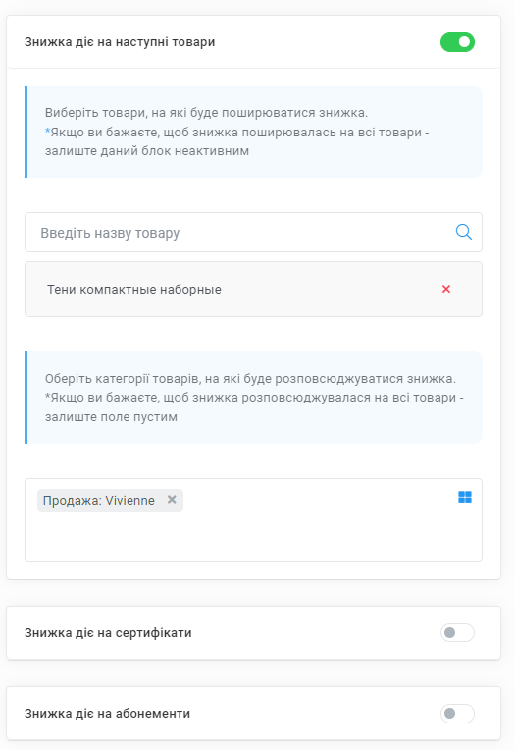Remove Тени компактные наборные with red cross
515x750 pixels.
pyautogui.click(x=446, y=289)
